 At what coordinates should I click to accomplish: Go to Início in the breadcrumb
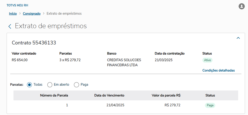[x=13, y=13]
